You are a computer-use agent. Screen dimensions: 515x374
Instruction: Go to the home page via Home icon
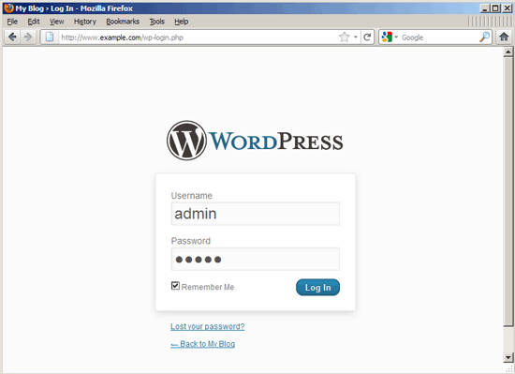504,37
